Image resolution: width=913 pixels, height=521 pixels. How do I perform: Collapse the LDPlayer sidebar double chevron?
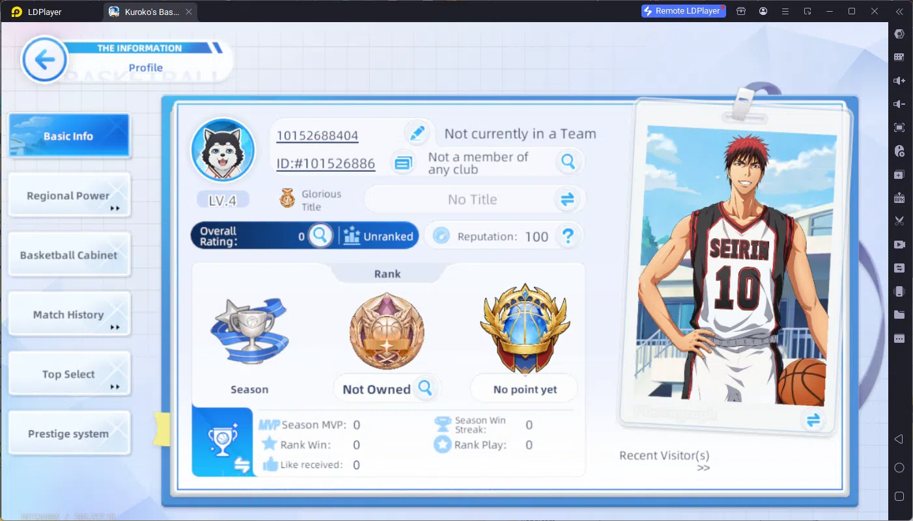(x=899, y=11)
